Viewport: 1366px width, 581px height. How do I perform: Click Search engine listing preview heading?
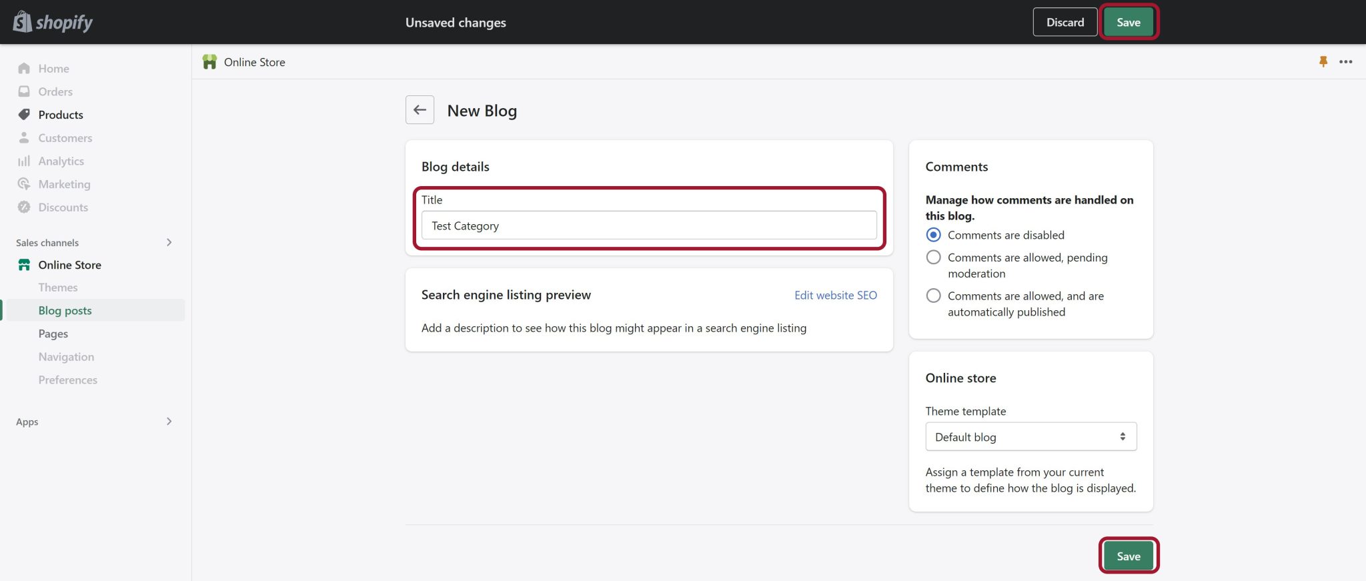pyautogui.click(x=506, y=294)
